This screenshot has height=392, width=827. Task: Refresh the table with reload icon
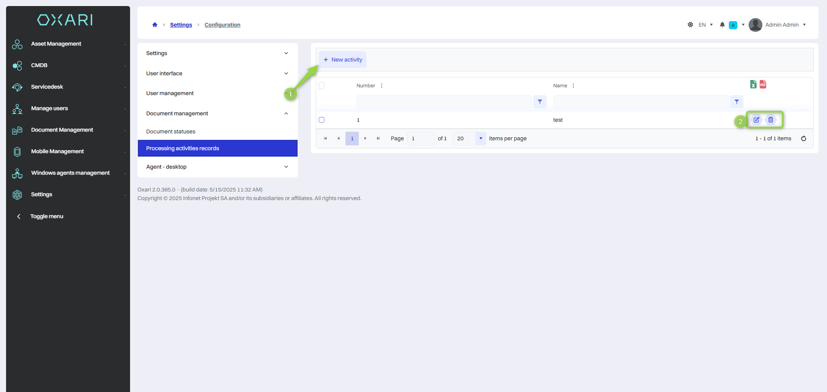point(803,139)
